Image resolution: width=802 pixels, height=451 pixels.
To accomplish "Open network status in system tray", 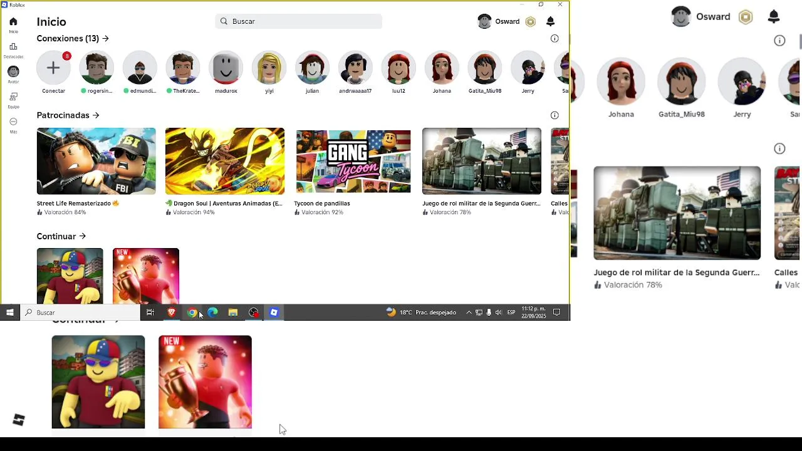I will (x=479, y=312).
